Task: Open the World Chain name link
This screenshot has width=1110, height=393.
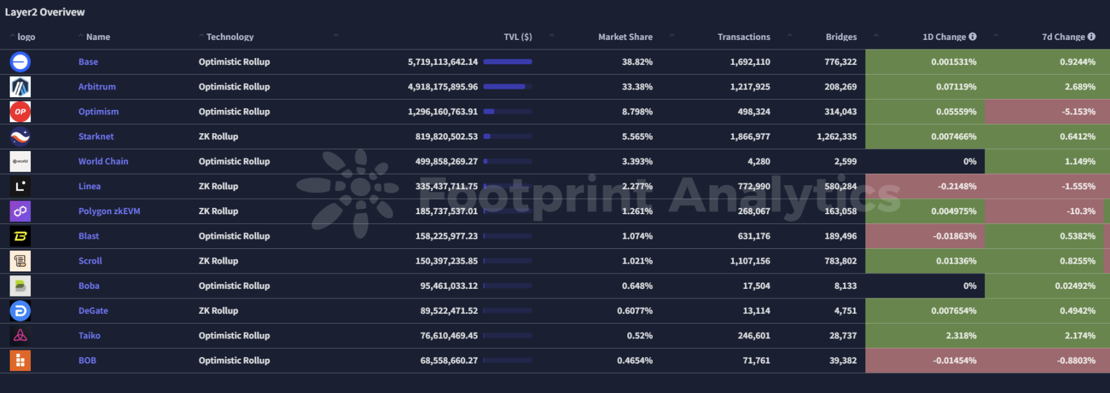Action: (x=103, y=161)
